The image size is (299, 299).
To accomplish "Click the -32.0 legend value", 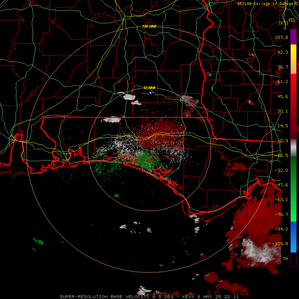I will 281,170.
